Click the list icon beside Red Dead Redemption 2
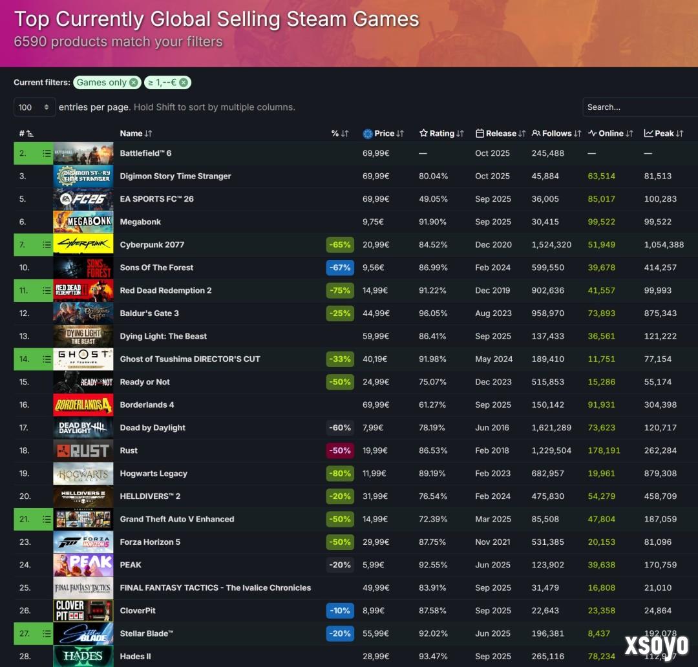This screenshot has height=667, width=698. pyautogui.click(x=47, y=291)
